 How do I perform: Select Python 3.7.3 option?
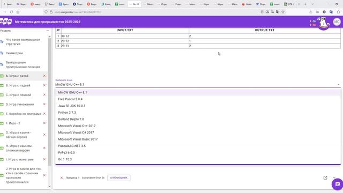pyautogui.click(x=198, y=113)
